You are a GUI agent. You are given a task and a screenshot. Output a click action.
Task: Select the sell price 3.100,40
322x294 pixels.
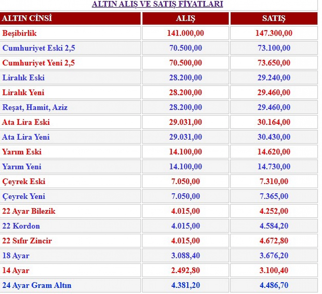pyautogui.click(x=274, y=270)
